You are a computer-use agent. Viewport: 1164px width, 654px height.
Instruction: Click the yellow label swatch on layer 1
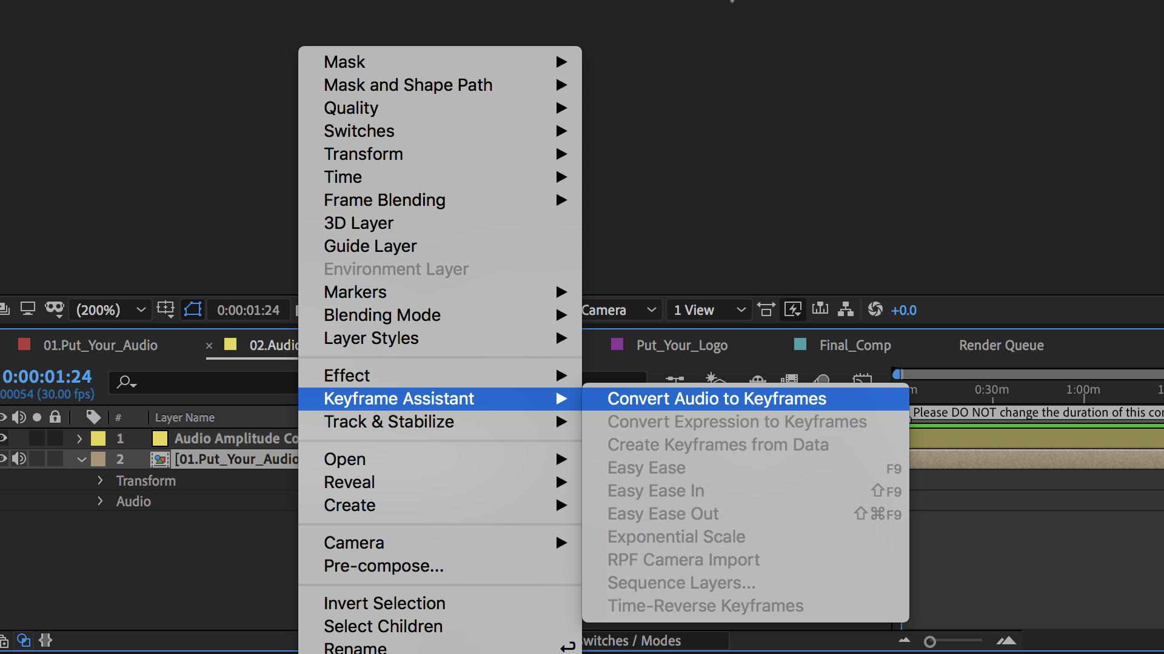pyautogui.click(x=98, y=438)
